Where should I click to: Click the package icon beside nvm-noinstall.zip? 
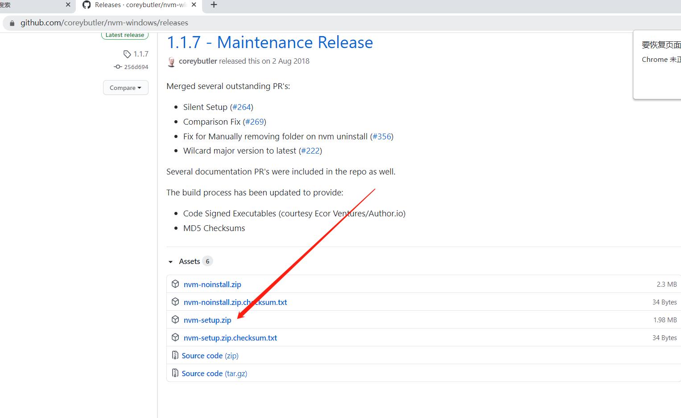point(175,284)
